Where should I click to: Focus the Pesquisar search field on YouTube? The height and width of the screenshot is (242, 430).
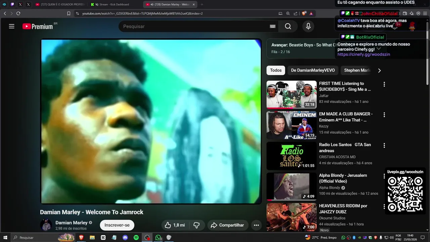click(x=198, y=26)
